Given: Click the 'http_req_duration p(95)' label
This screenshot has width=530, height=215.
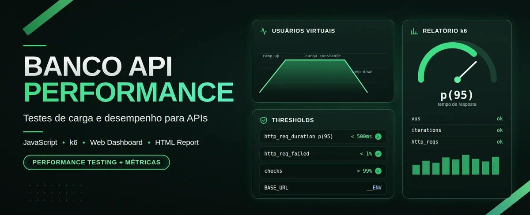Looking at the screenshot, I should pos(299,137).
